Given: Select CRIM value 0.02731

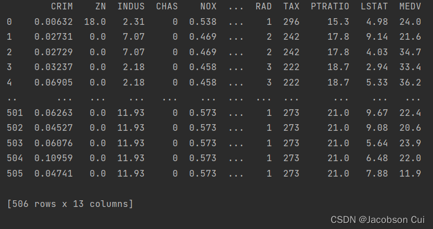Looking at the screenshot, I should pos(54,37).
